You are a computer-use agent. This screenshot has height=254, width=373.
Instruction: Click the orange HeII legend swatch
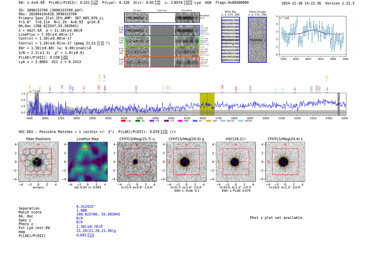(x=208, y=121)
